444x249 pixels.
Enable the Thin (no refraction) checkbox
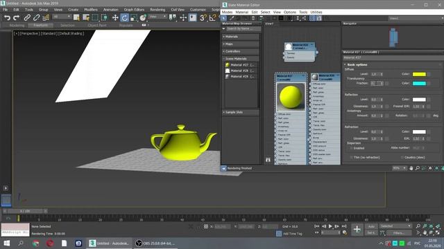(x=351, y=158)
